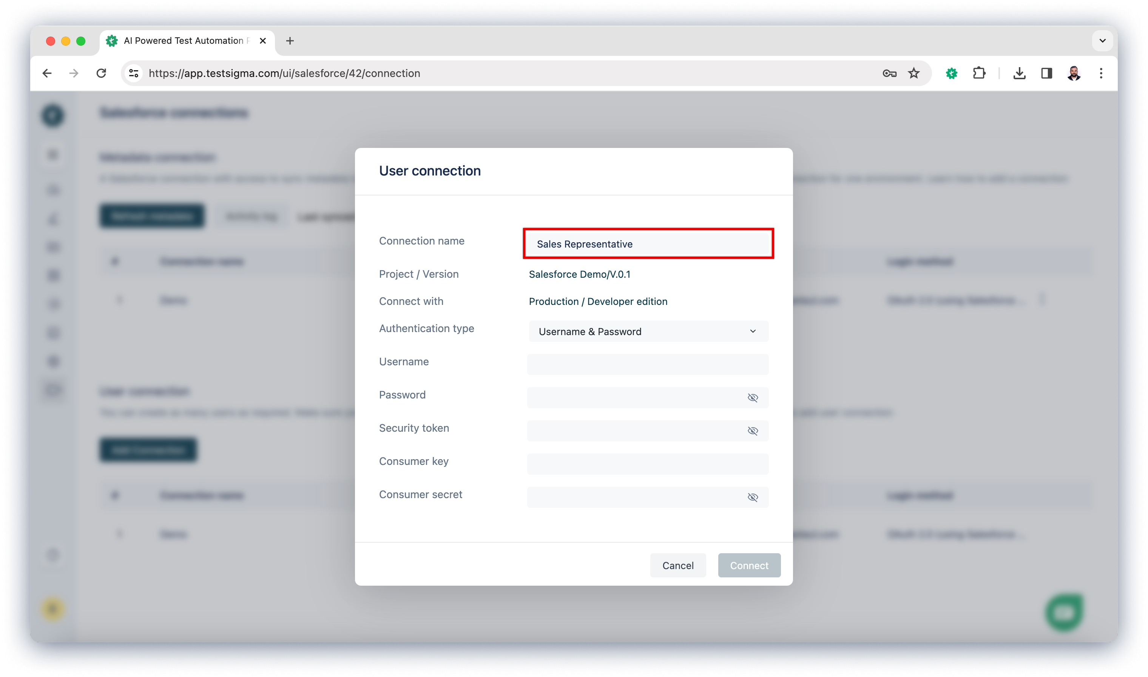1148x677 pixels.
Task: Click Production / Developer edition text
Action: pyautogui.click(x=598, y=302)
